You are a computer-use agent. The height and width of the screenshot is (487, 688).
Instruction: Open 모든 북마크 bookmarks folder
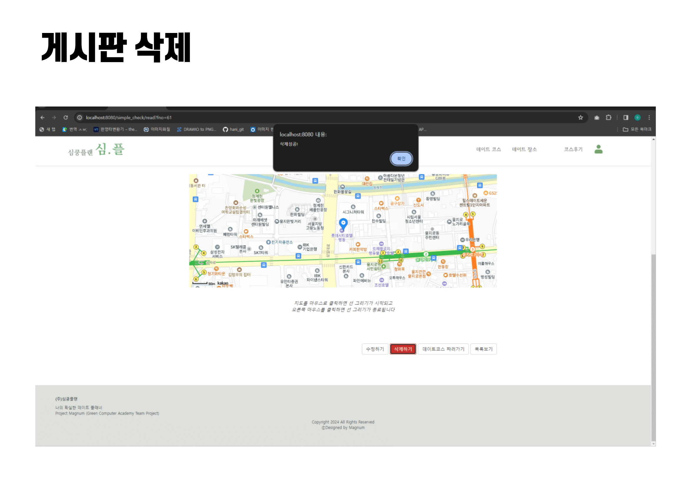637,129
